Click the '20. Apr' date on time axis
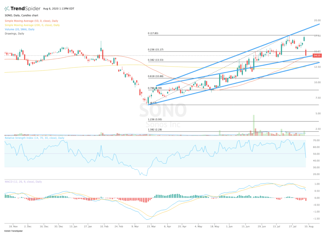326x233 pixels. [182, 226]
